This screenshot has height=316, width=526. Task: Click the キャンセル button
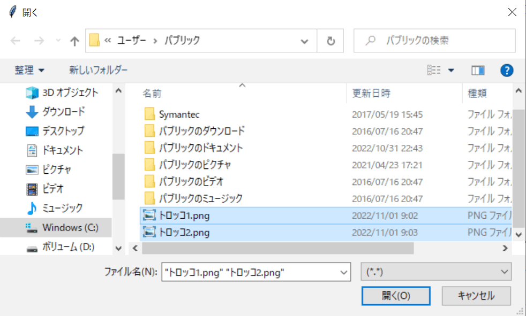pos(476,296)
